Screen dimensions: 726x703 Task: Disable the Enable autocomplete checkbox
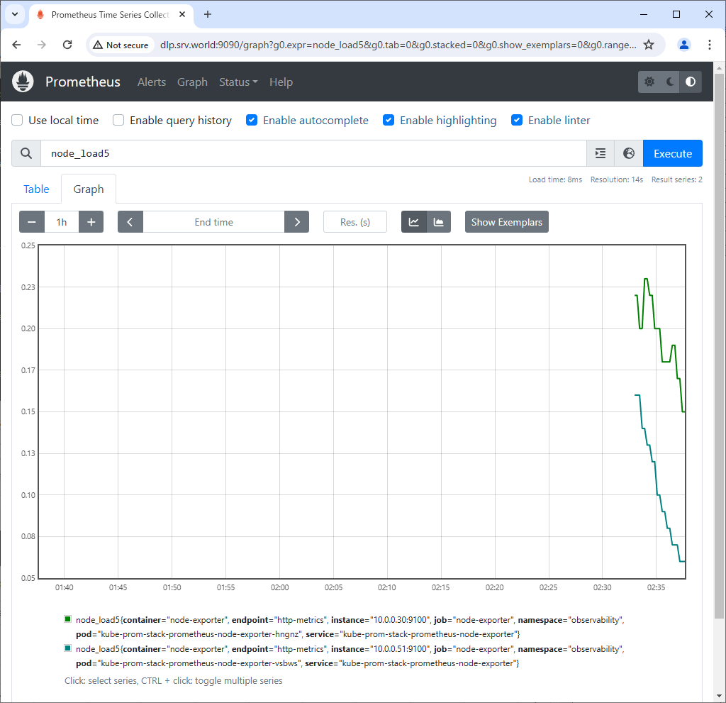pyautogui.click(x=252, y=121)
